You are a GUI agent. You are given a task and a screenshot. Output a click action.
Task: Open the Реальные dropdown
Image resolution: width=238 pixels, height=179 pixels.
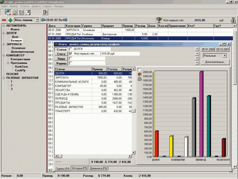tap(225, 56)
